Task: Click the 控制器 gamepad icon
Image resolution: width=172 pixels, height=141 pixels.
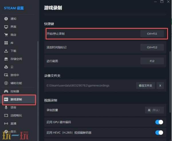Action: click(x=6, y=91)
